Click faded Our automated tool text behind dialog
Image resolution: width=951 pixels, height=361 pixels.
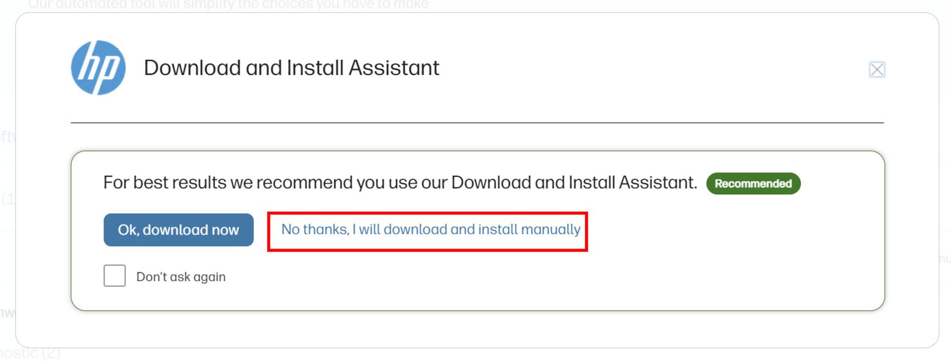tap(228, 5)
